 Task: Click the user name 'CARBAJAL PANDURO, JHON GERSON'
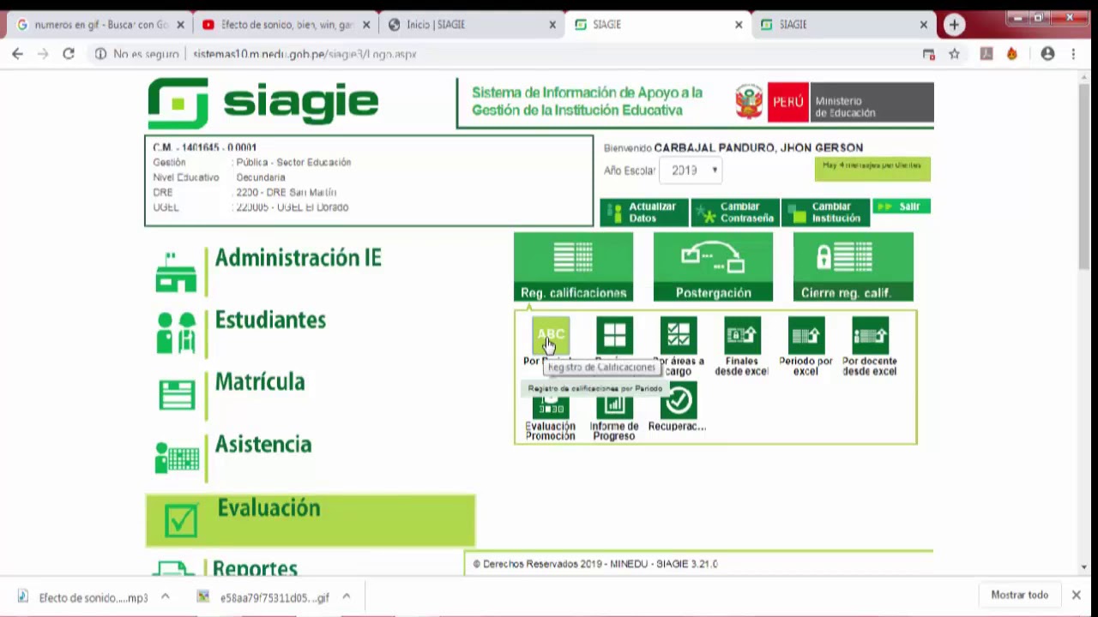[758, 147]
